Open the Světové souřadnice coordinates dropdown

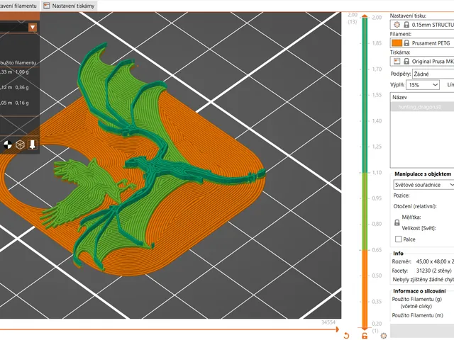pyautogui.click(x=423, y=185)
